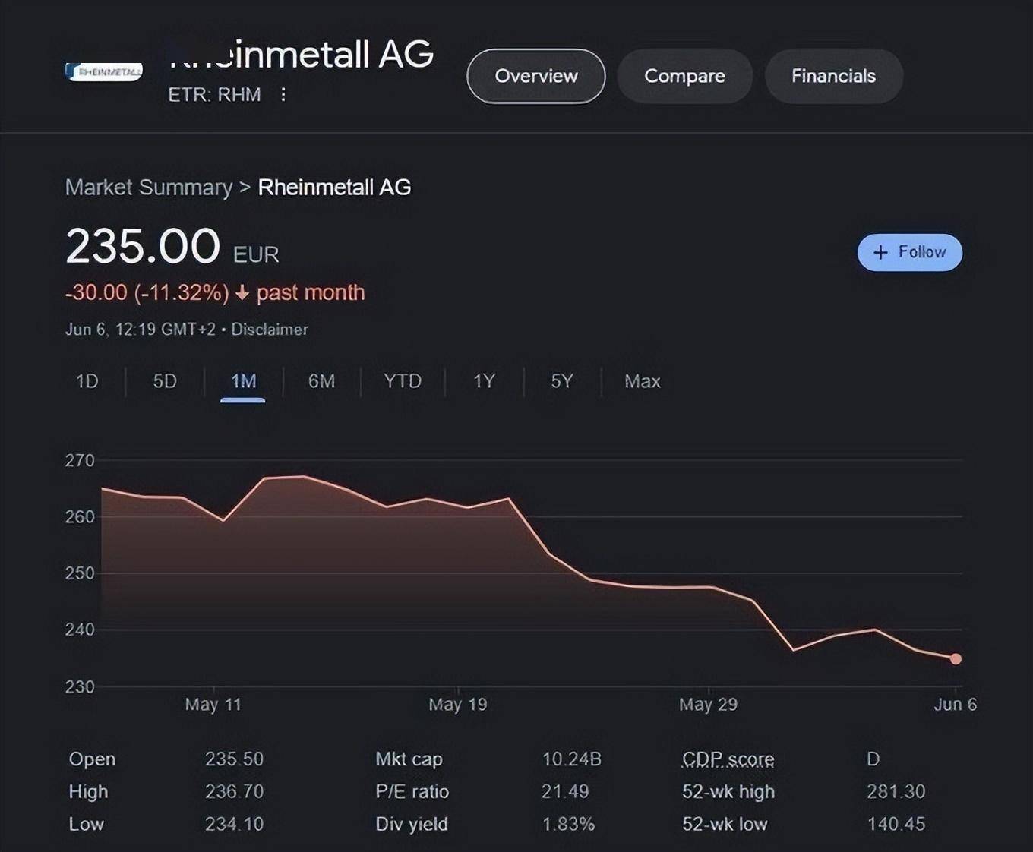Click the ETR: RHM ticker text

point(214,95)
